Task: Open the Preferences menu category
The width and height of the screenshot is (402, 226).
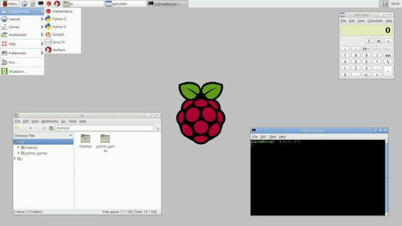Action: click(22, 53)
